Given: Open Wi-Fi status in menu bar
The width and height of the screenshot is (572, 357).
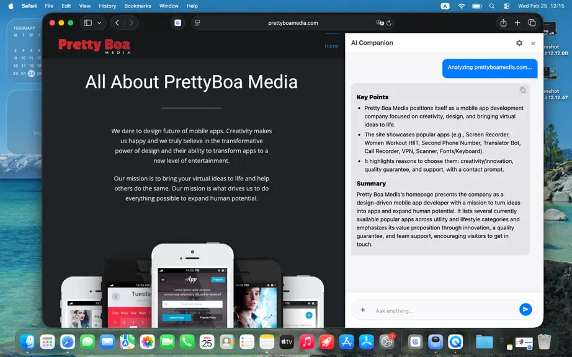Looking at the screenshot, I should [x=462, y=6].
